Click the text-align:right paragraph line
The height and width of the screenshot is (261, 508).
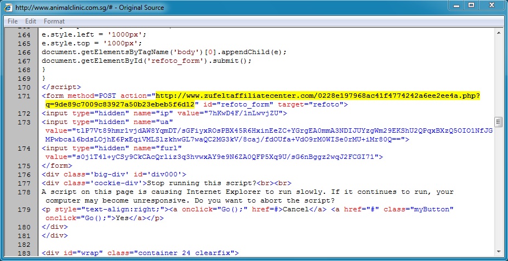coord(248,209)
